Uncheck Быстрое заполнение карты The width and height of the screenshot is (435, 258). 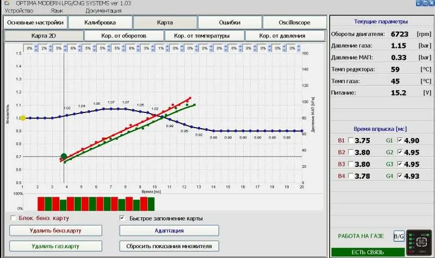coord(122,218)
